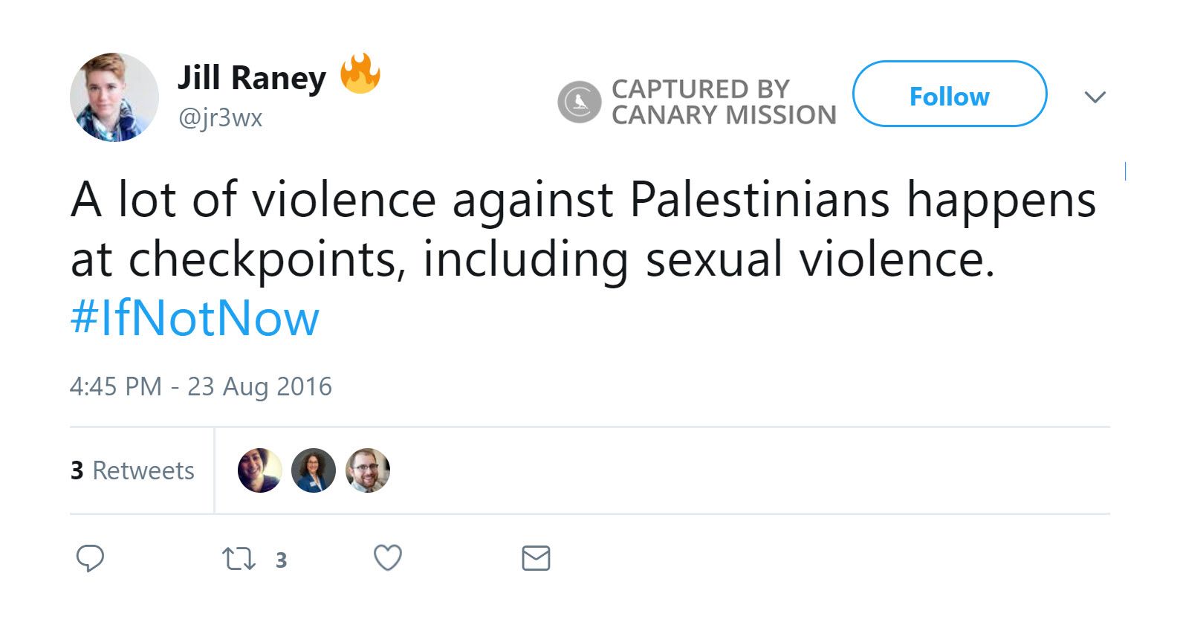Click the fire emoji beside Jill Raney
The width and height of the screenshot is (1180, 625).
tap(360, 74)
